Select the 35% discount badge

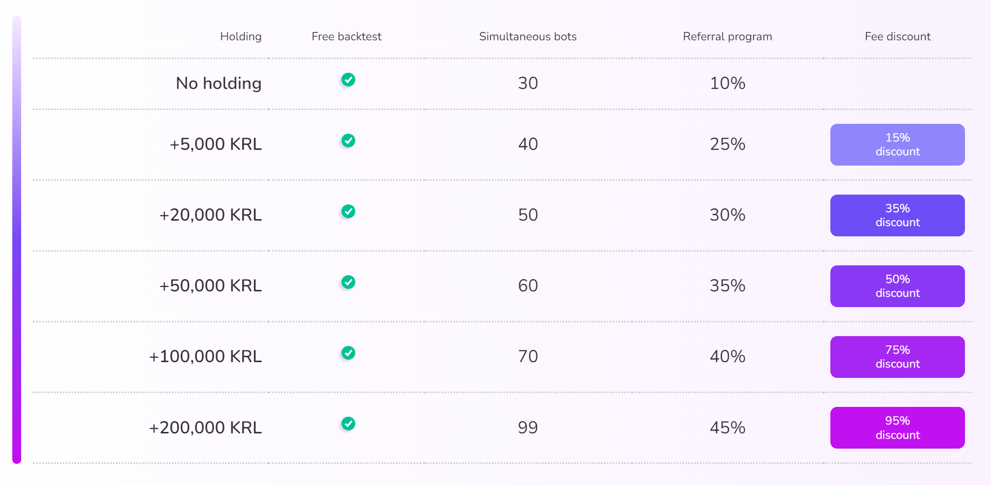(897, 215)
